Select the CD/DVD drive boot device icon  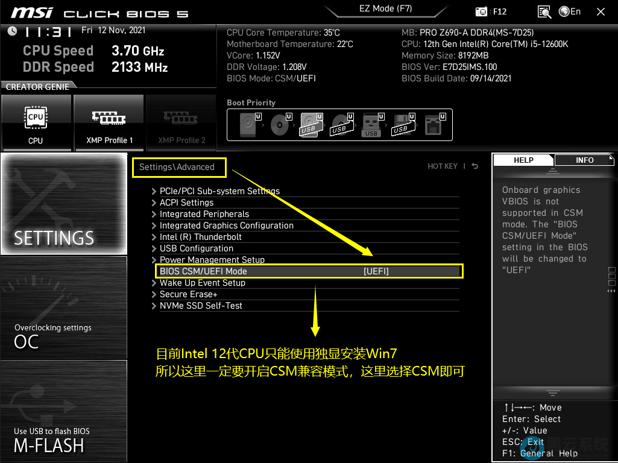[280, 125]
